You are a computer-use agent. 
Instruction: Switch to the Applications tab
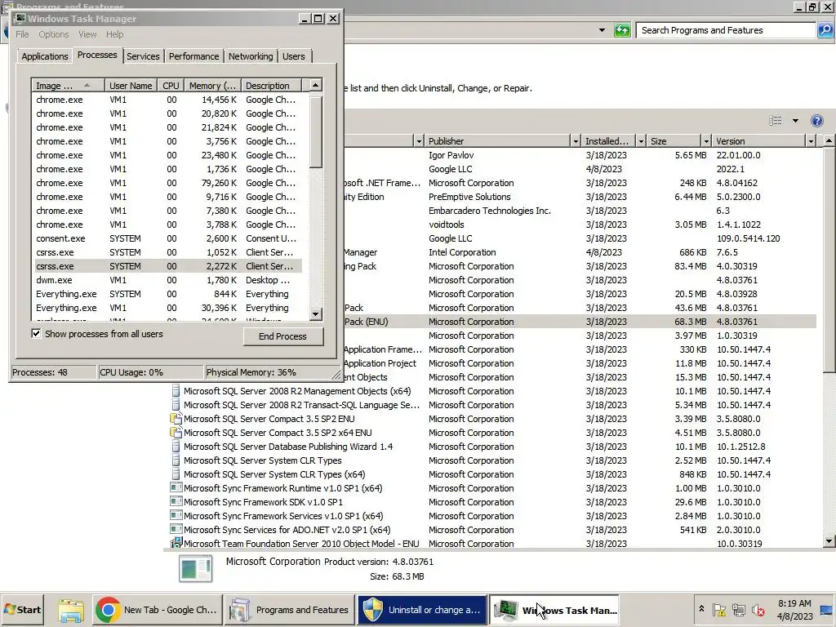45,56
